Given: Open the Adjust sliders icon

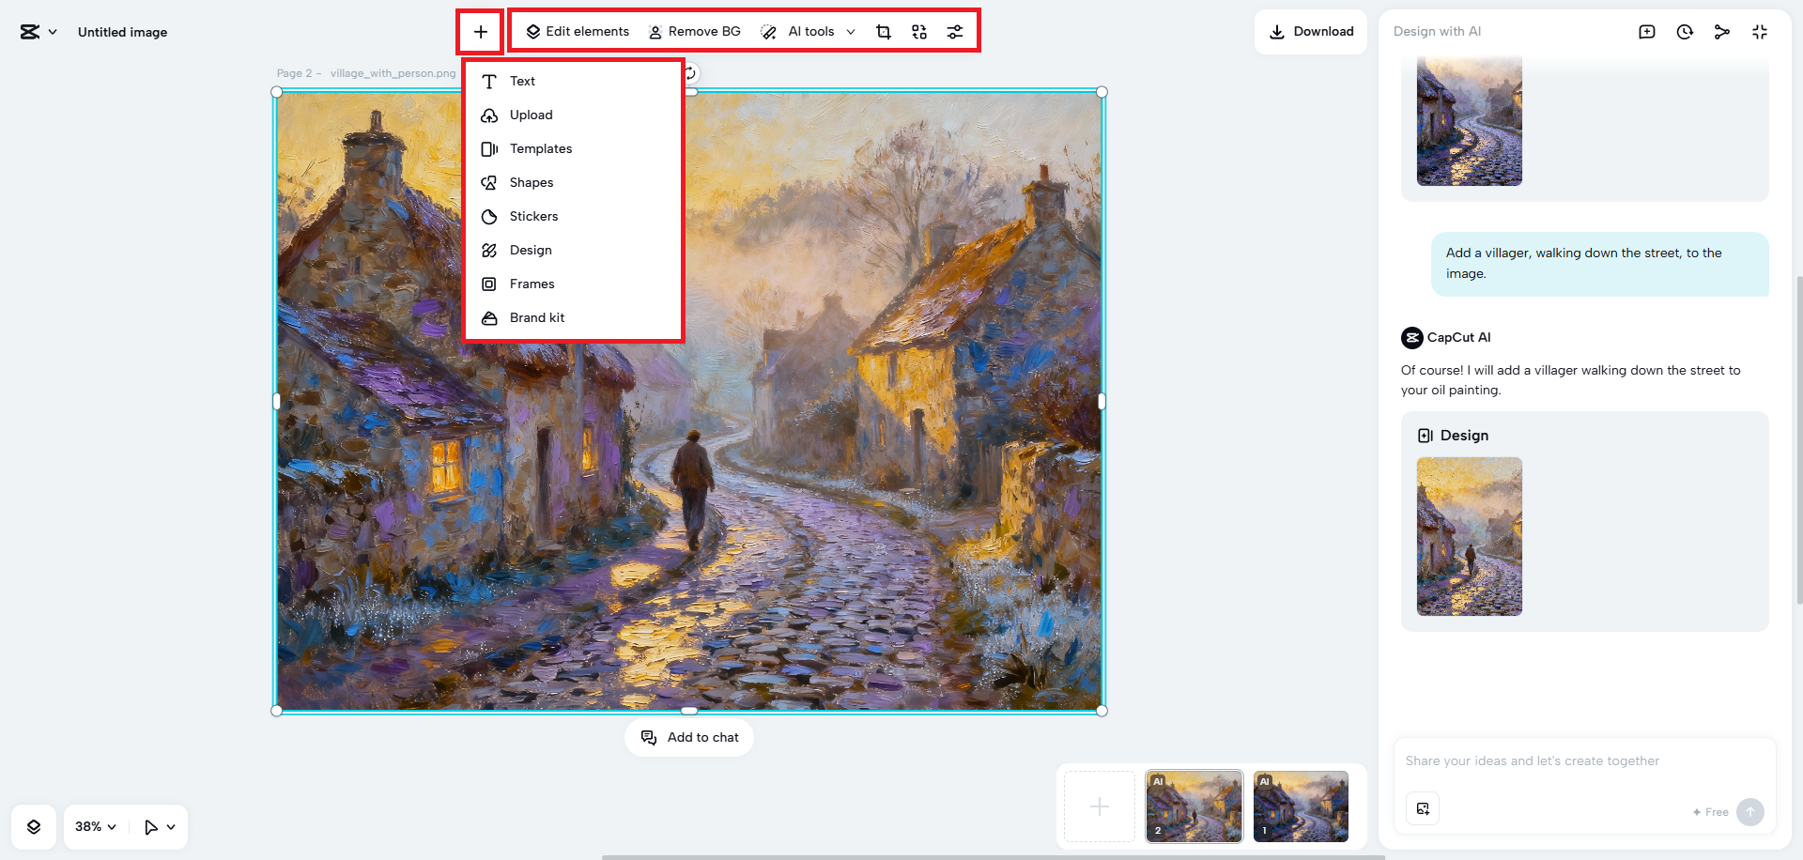Looking at the screenshot, I should click(954, 32).
